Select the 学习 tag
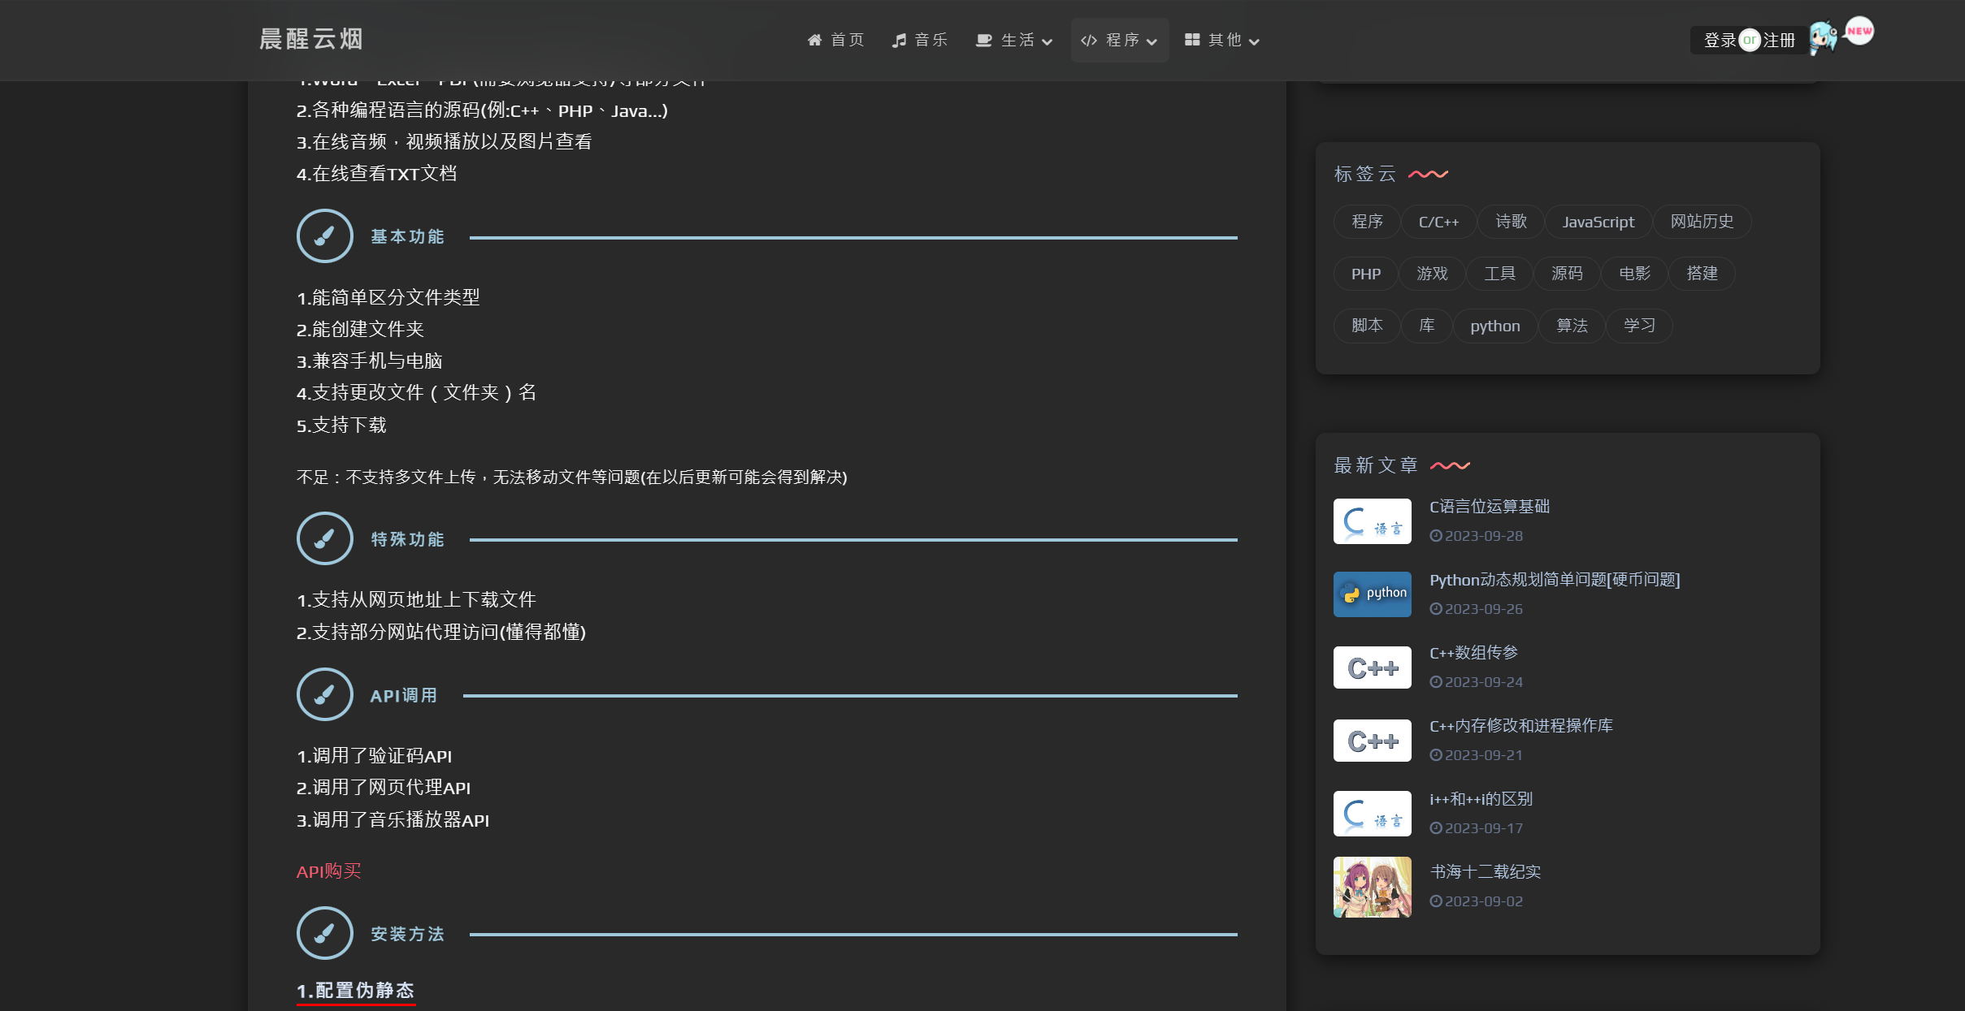Viewport: 1965px width, 1011px height. (1639, 326)
